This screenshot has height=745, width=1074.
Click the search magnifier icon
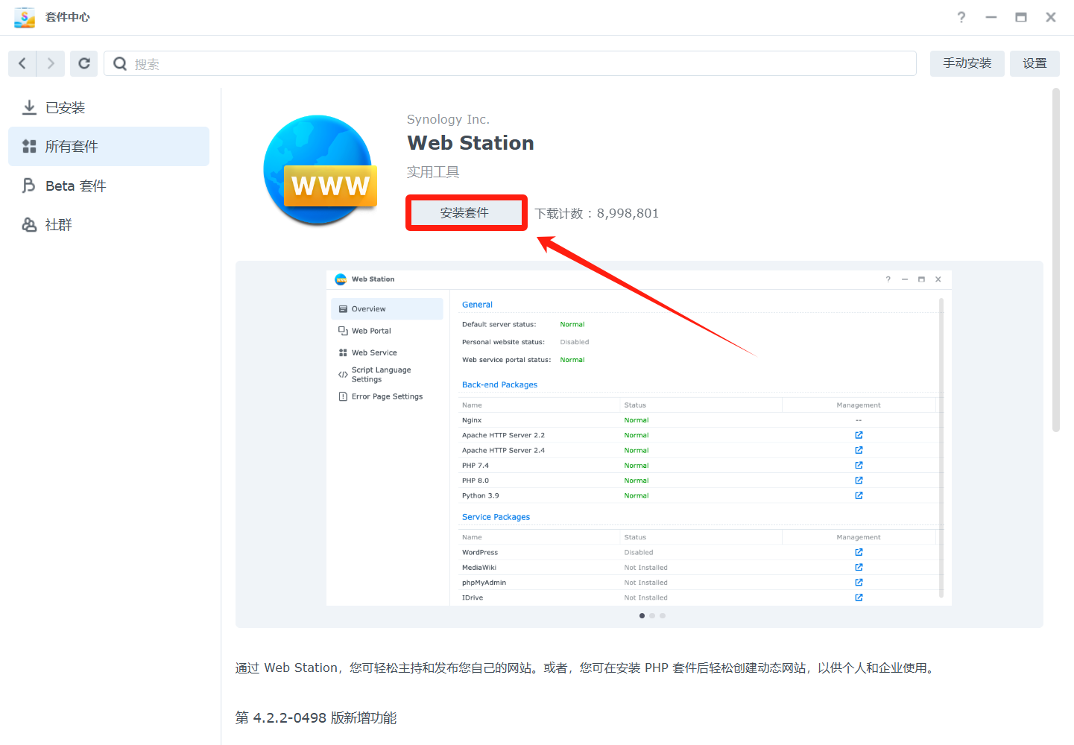120,64
